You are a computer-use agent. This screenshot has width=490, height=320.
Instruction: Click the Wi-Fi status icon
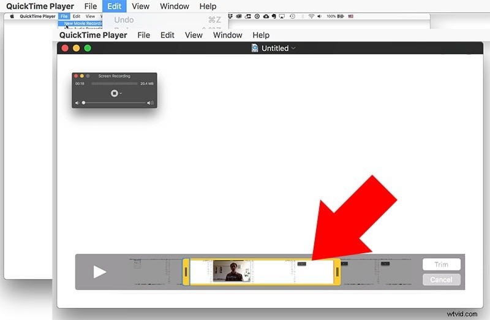[x=311, y=17]
